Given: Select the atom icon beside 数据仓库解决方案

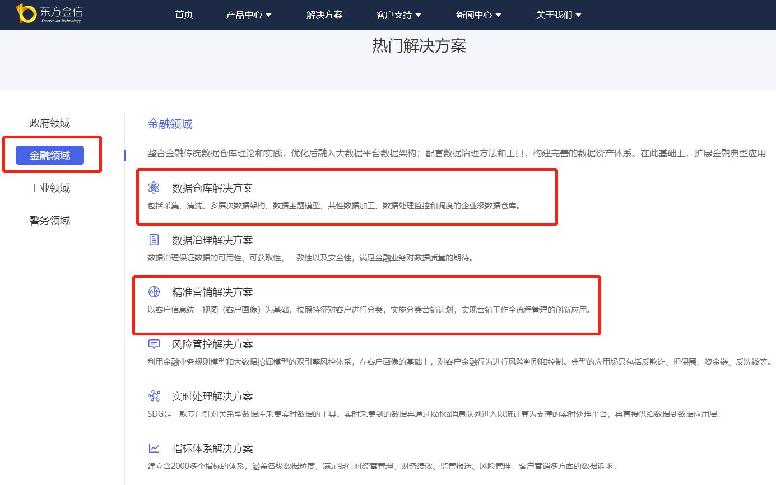Looking at the screenshot, I should [153, 188].
